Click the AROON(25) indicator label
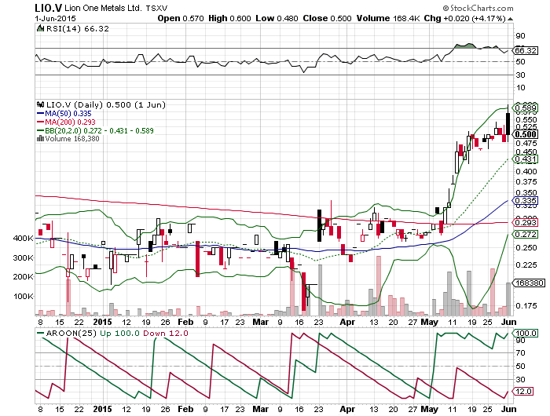Screen dimensions: 550x416 (x=71, y=334)
